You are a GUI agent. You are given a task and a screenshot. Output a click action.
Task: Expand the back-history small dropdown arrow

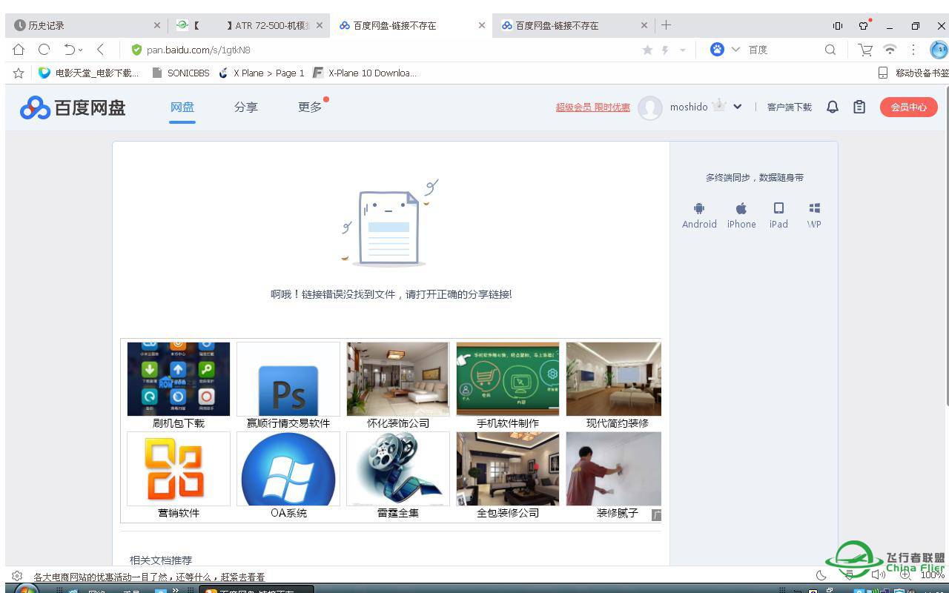[x=81, y=50]
